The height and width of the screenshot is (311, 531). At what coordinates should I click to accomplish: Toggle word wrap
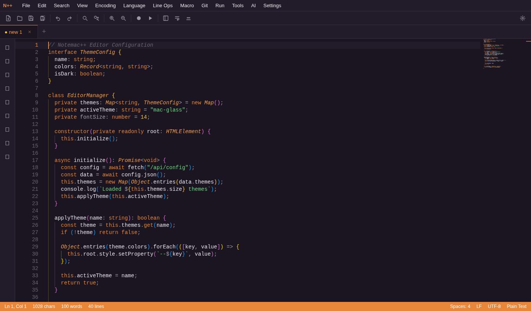point(177,18)
